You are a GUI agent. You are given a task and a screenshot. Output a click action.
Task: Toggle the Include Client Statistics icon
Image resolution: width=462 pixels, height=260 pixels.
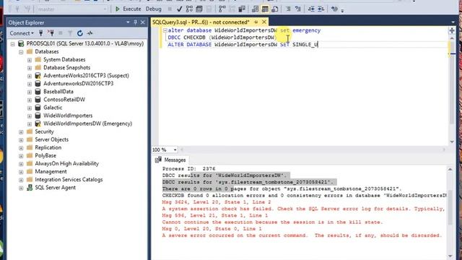click(x=242, y=9)
